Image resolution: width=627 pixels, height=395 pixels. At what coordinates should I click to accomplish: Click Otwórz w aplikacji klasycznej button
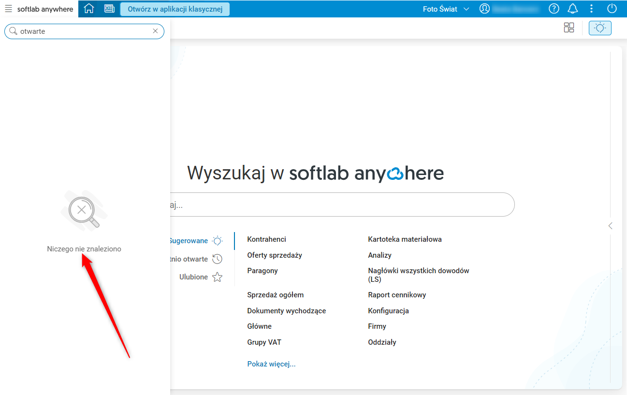(x=175, y=9)
